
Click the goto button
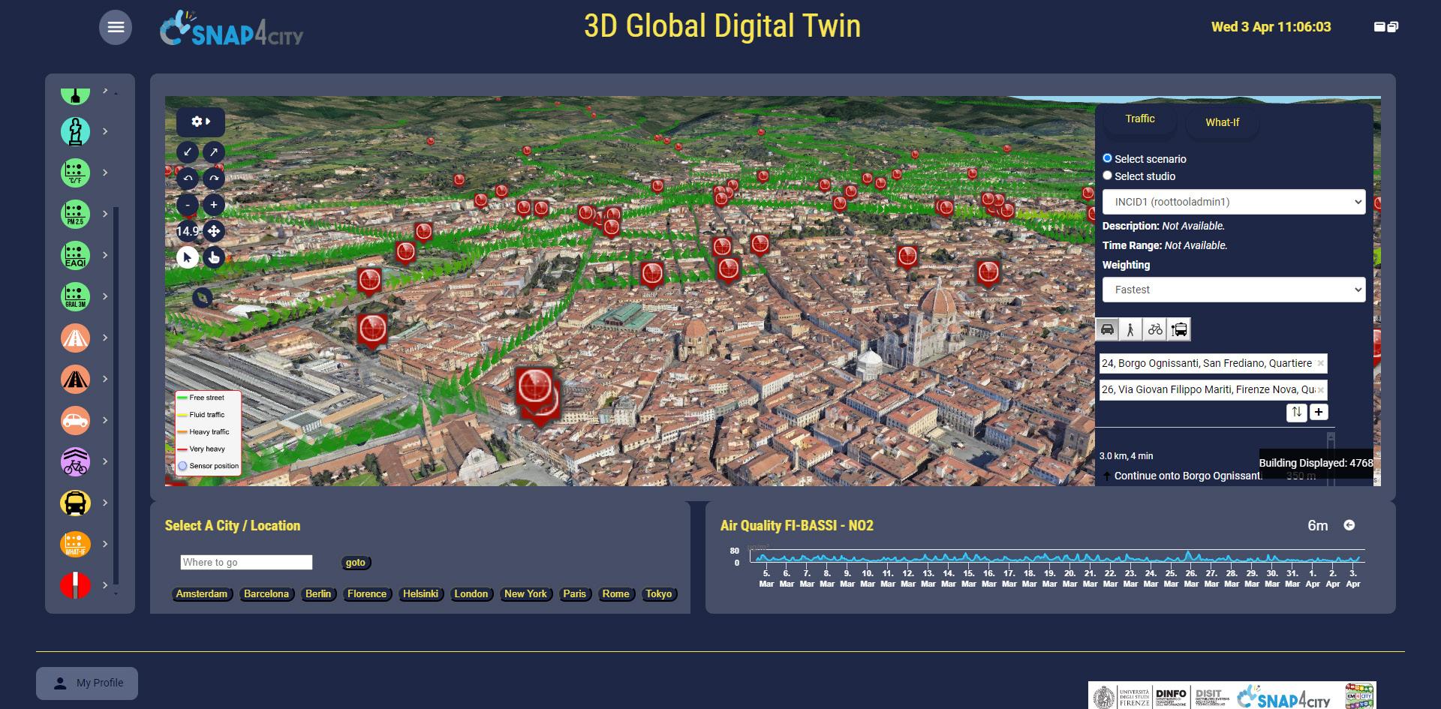pyautogui.click(x=356, y=563)
